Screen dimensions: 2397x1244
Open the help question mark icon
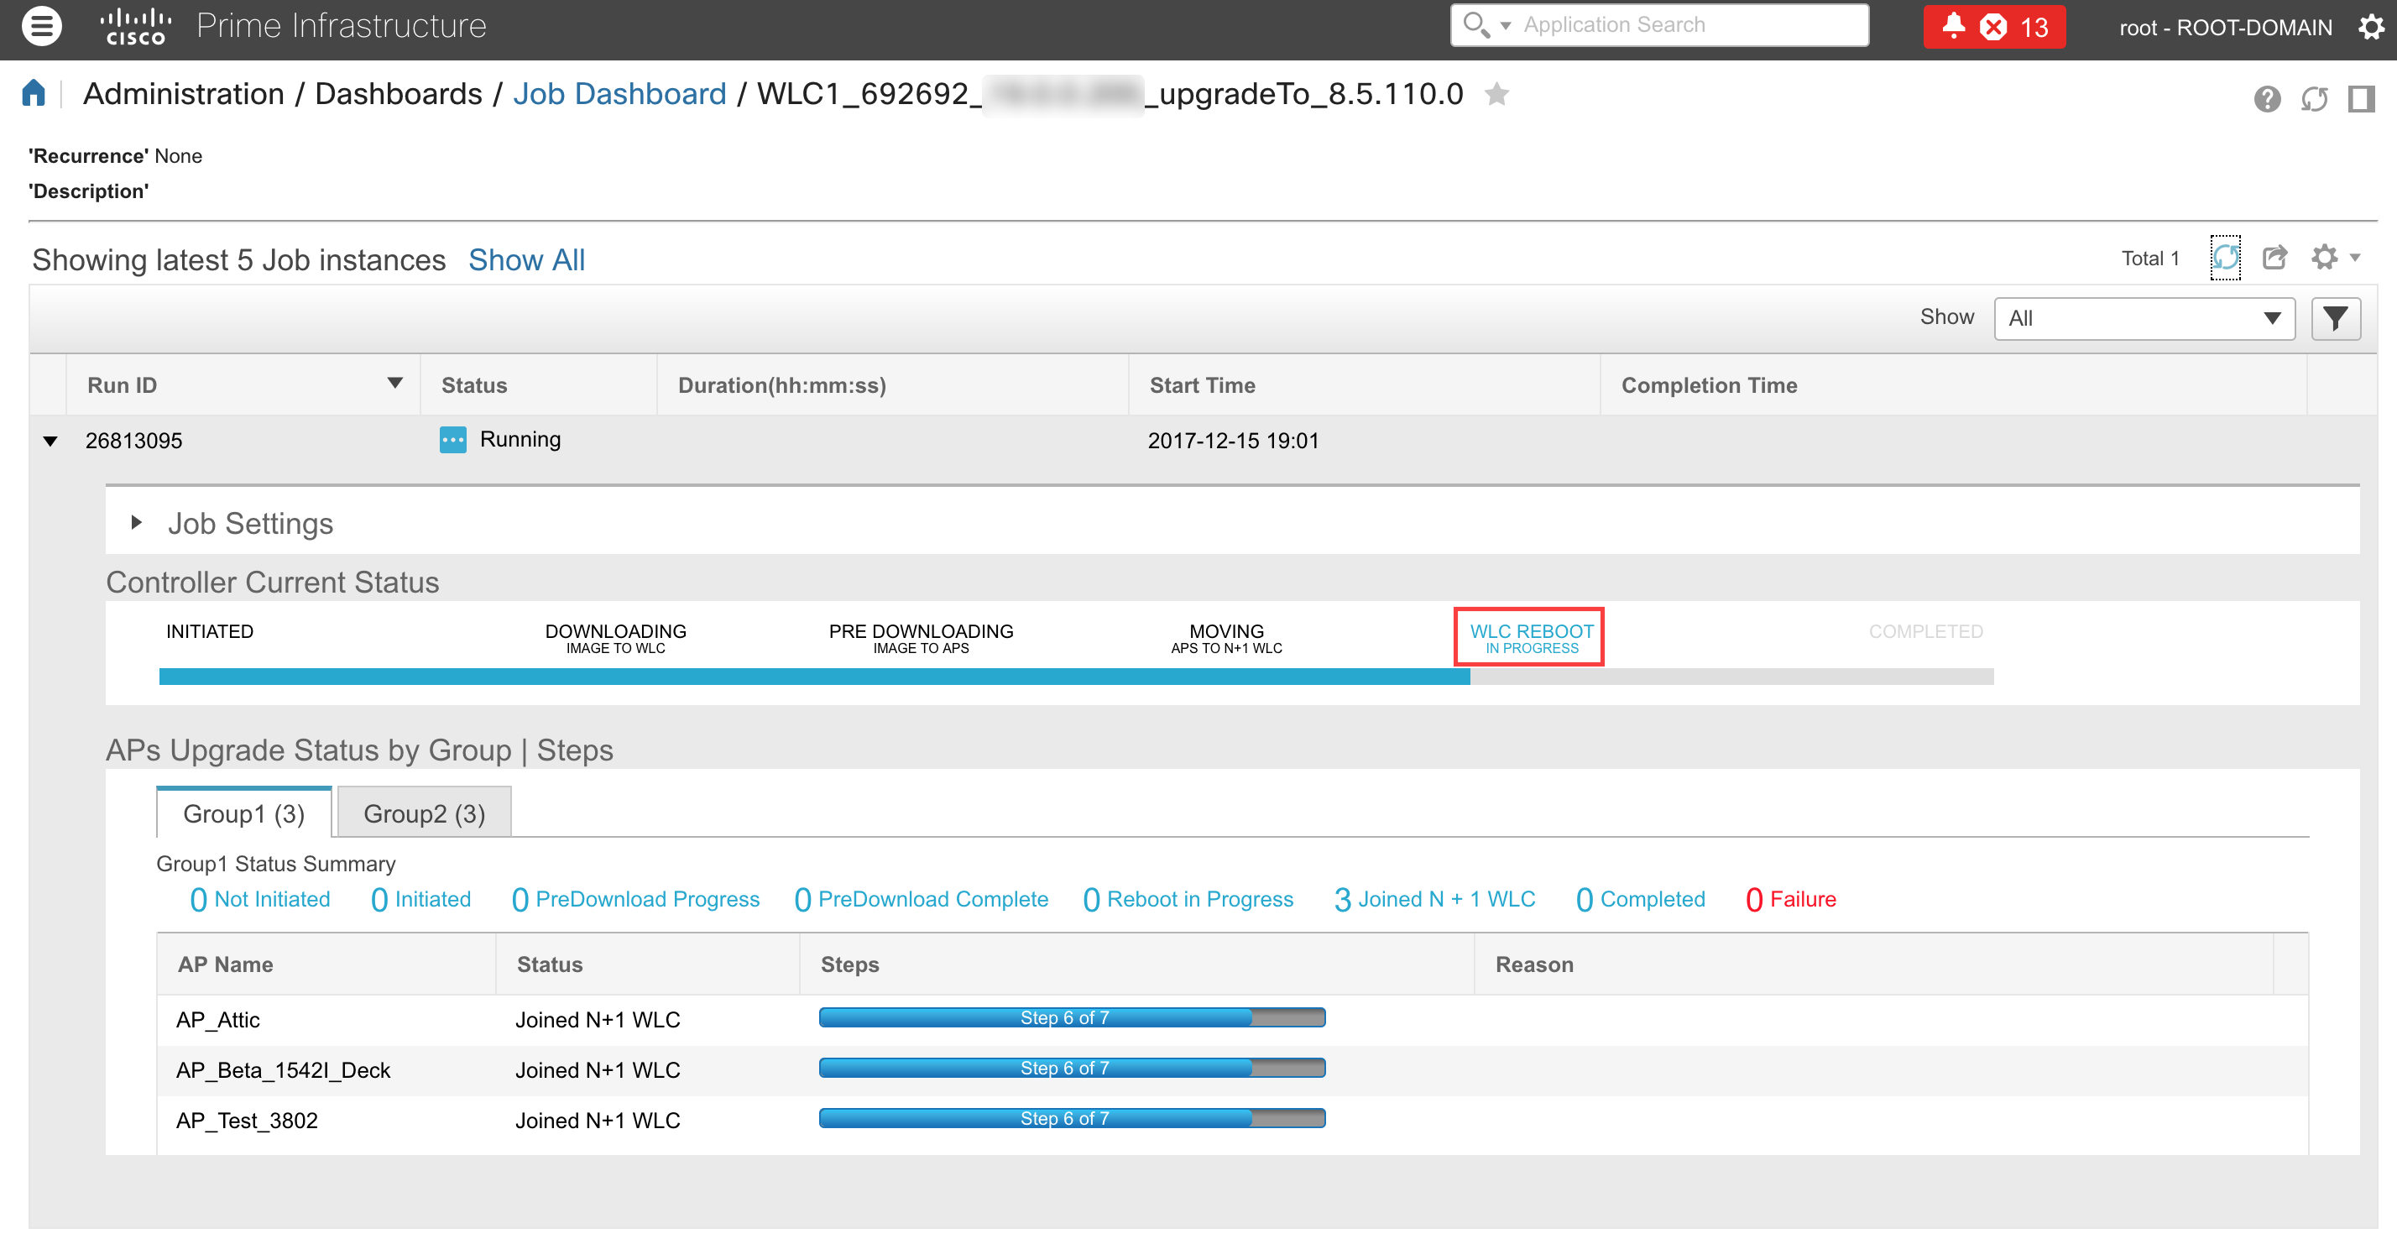tap(2267, 98)
